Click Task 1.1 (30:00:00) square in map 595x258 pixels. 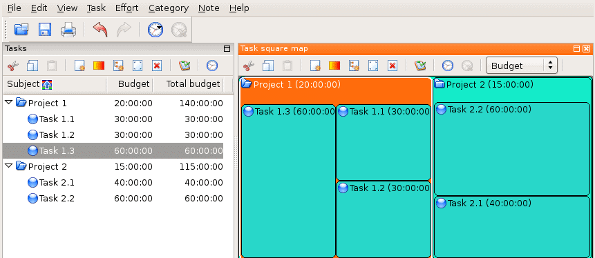point(384,142)
